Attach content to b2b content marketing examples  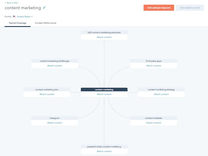pyautogui.click(x=104, y=37)
